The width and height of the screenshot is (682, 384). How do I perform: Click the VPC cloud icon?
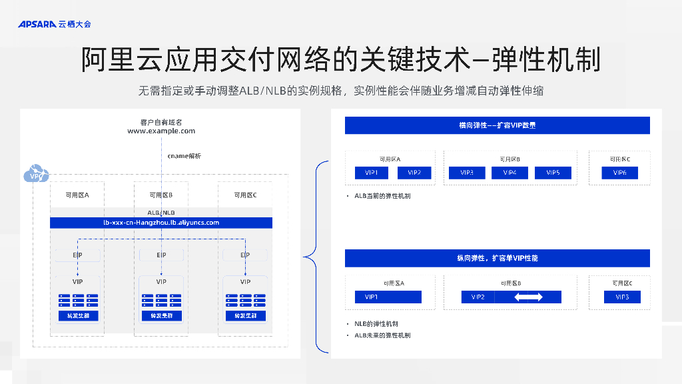tap(36, 173)
